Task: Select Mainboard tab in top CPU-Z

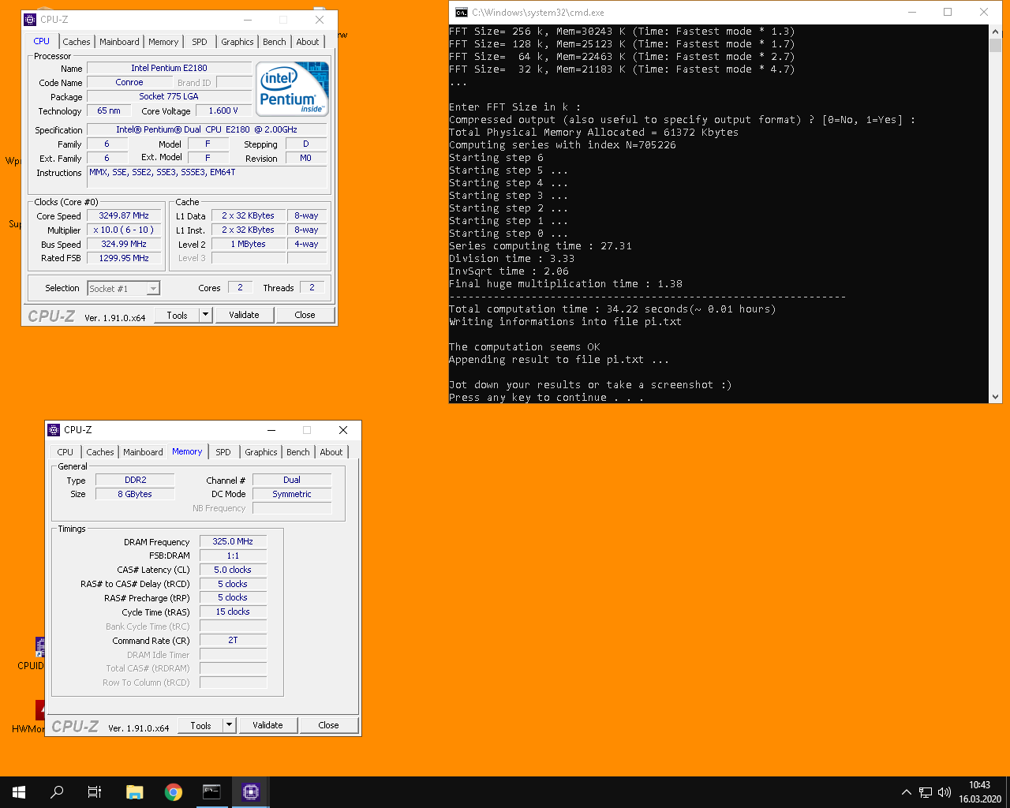Action: click(x=119, y=42)
